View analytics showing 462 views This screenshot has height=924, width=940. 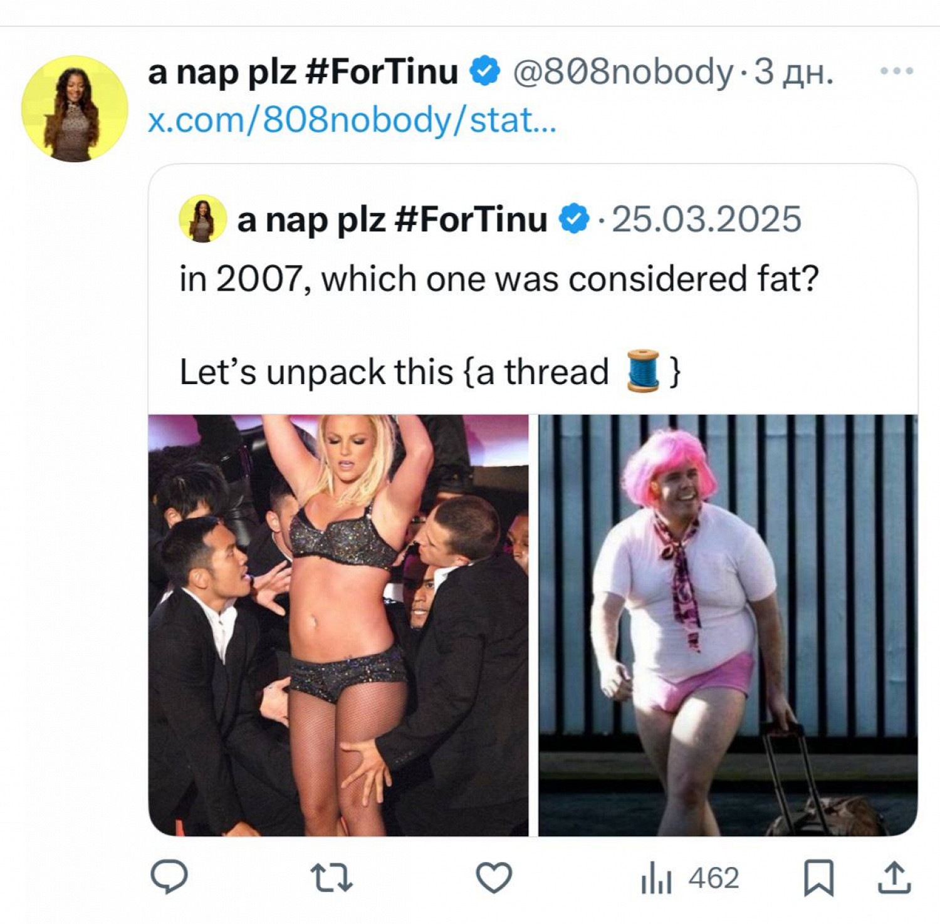689,878
